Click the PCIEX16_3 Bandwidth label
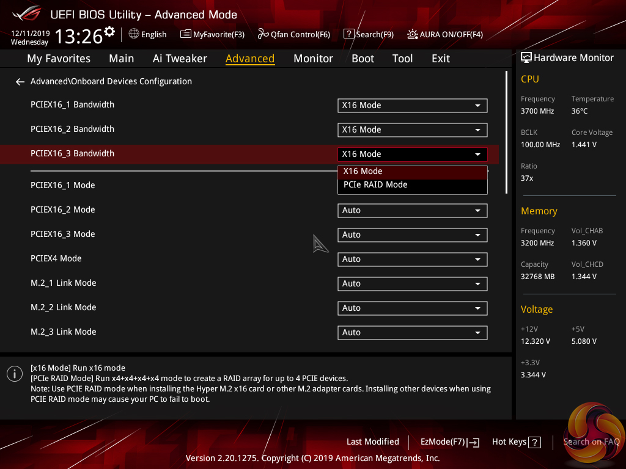The width and height of the screenshot is (626, 469). click(72, 153)
